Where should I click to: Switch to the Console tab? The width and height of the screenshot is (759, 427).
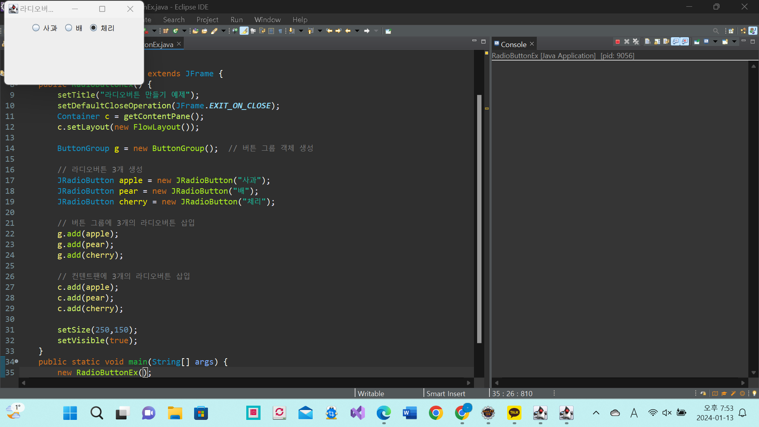(x=513, y=44)
